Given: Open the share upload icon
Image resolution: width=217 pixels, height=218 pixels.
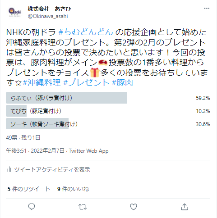Looking at the screenshot, I should coord(185,207).
